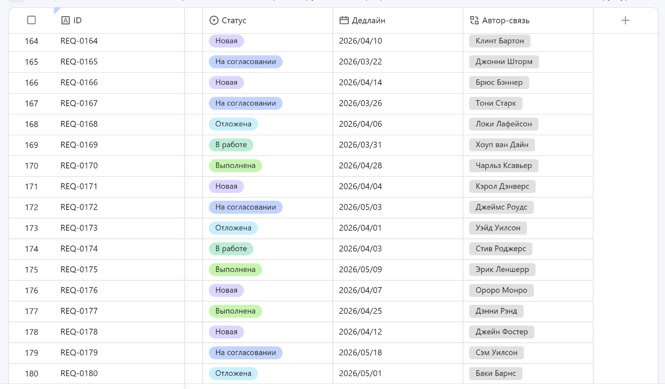Click the link icon in Автор-связь header
Screen dimensions: 665x389
coord(474,20)
